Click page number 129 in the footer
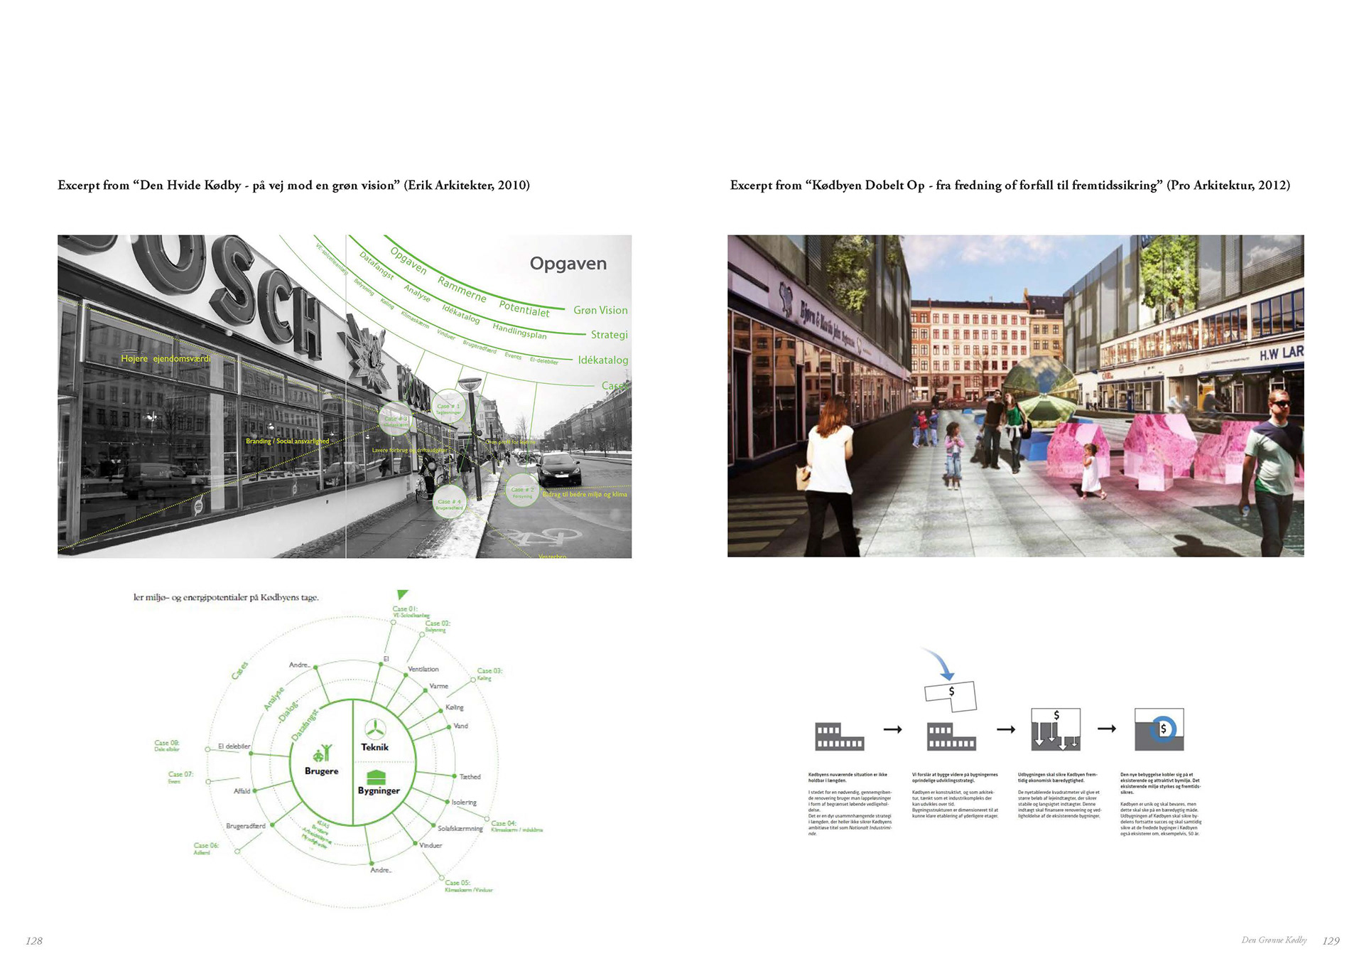This screenshot has height=971, width=1364. pos(1331,940)
